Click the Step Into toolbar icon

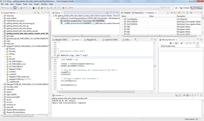[x=48, y=8]
